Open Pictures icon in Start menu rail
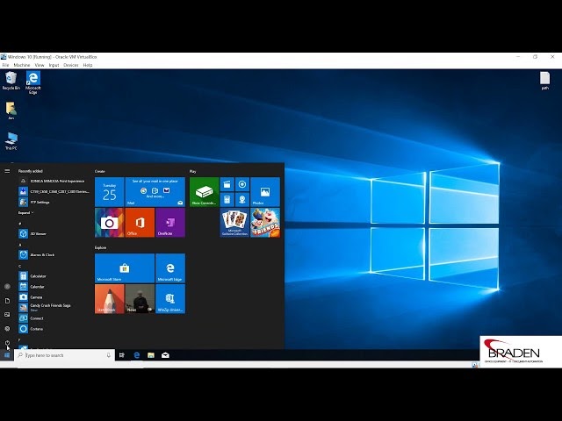 (7, 315)
